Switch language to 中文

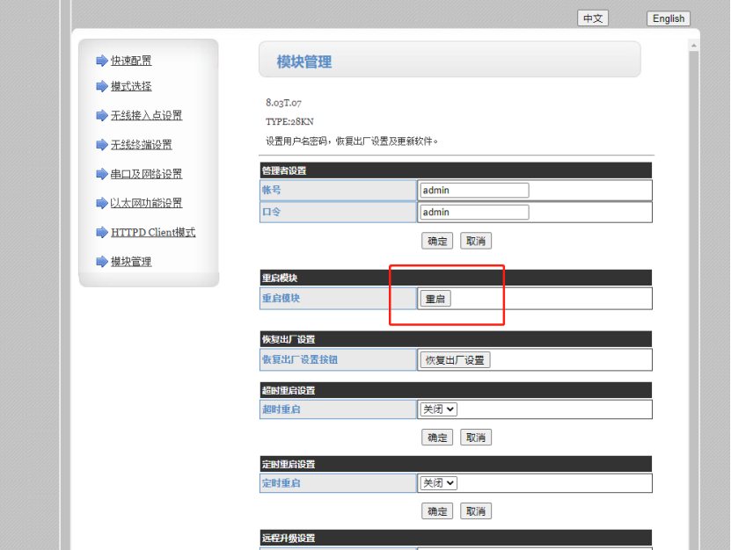(593, 18)
